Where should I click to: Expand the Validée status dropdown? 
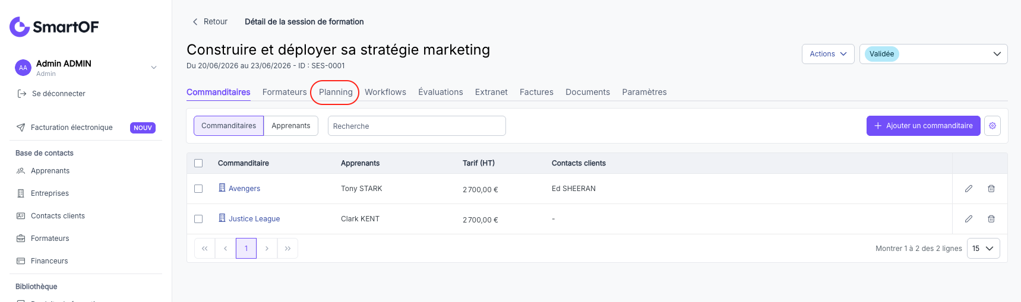pos(933,54)
